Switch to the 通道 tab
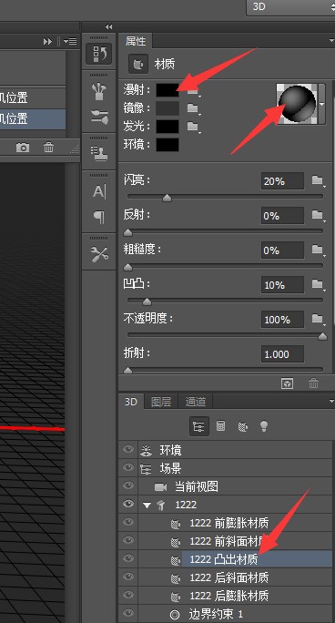Viewport: 335px width, 623px height. tap(196, 402)
